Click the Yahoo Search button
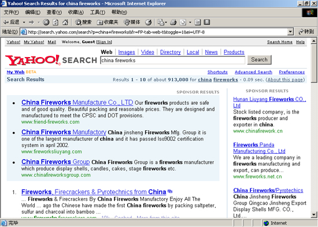 point(259,60)
